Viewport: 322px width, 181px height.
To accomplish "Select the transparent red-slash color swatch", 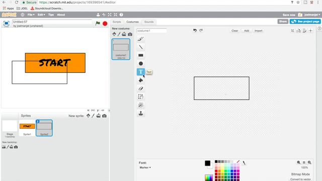I will [x=238, y=162].
